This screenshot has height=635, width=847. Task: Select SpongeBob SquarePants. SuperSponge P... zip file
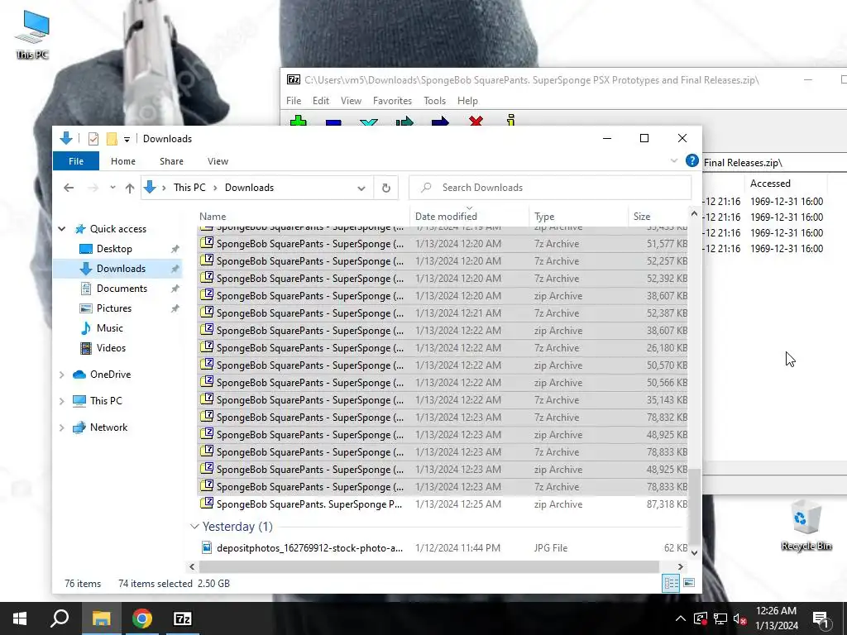click(443, 504)
